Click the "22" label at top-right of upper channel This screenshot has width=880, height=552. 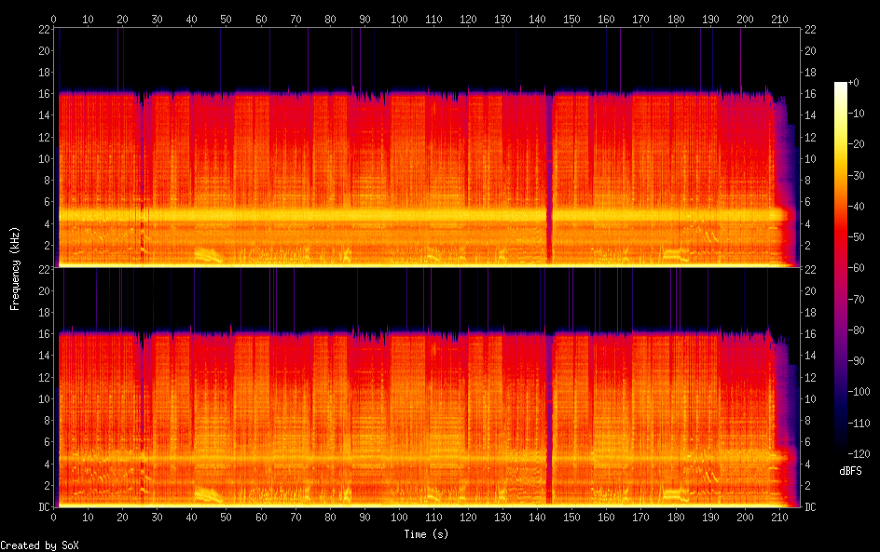810,30
